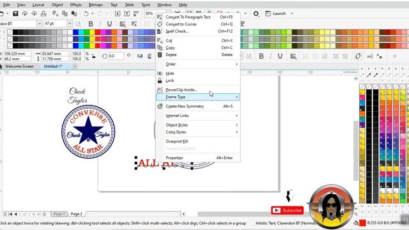
Task: Click the text properties A icon
Action: point(380,56)
